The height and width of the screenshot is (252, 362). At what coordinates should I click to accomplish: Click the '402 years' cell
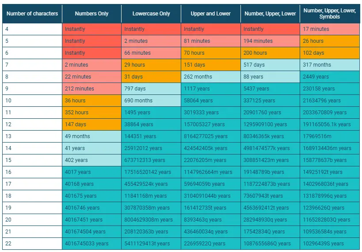91,160
